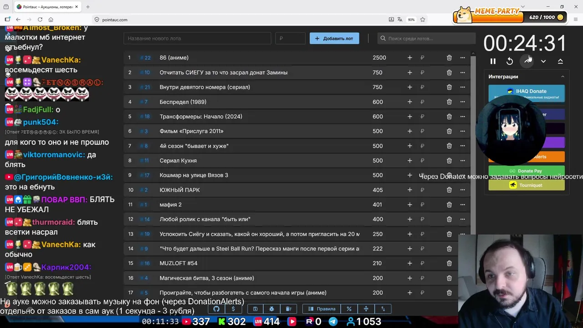Open more options for Трансформеры: Начало
583x328 pixels.
(462, 116)
